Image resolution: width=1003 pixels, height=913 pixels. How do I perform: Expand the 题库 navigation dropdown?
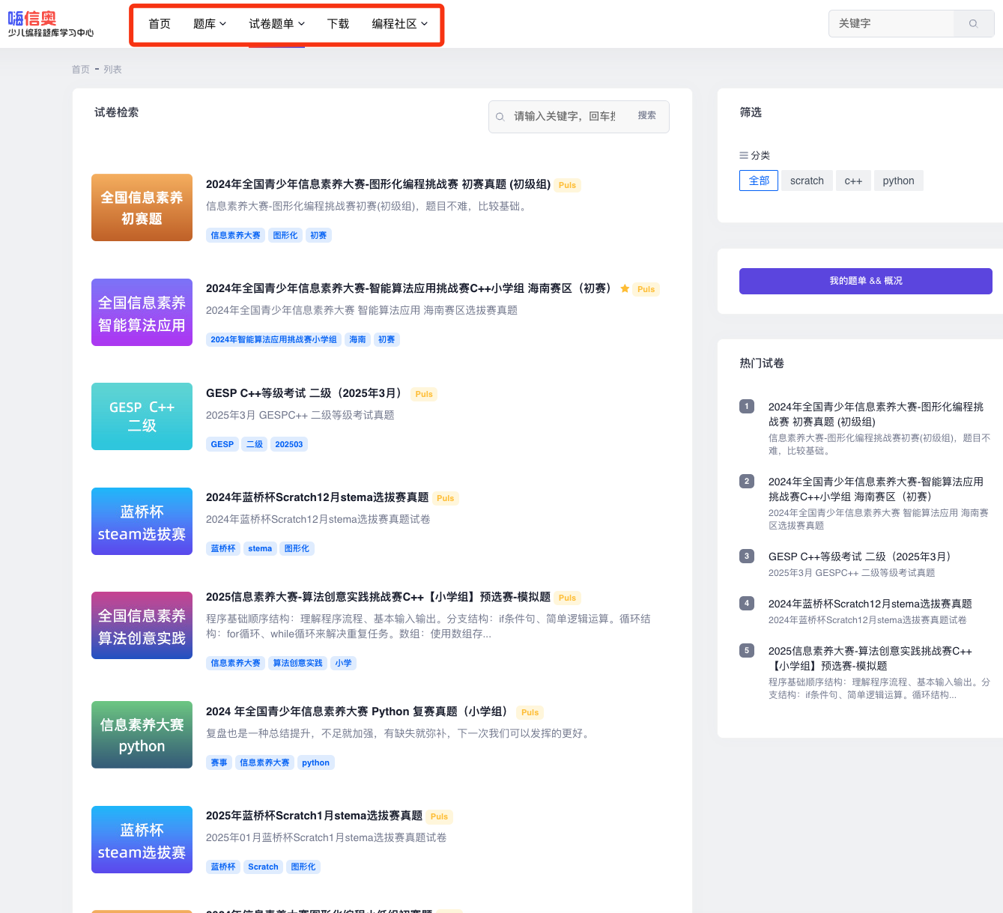(x=210, y=24)
